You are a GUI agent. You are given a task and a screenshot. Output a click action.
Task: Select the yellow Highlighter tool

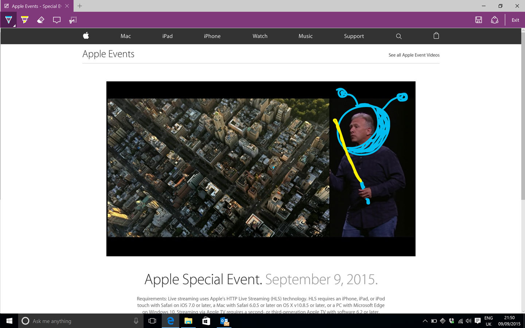[25, 20]
